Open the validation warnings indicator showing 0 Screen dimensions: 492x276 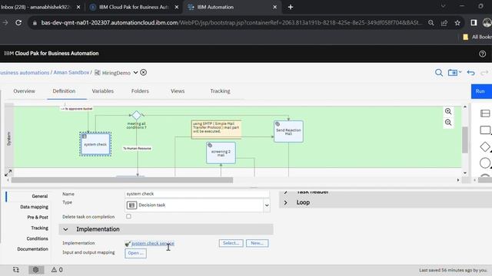(57, 270)
